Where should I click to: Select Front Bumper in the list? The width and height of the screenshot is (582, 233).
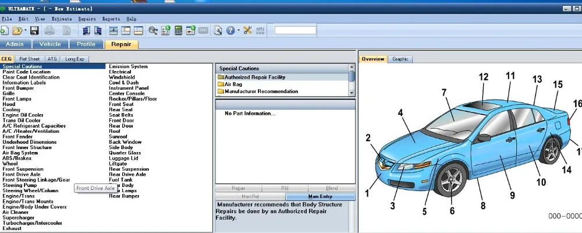click(18, 88)
